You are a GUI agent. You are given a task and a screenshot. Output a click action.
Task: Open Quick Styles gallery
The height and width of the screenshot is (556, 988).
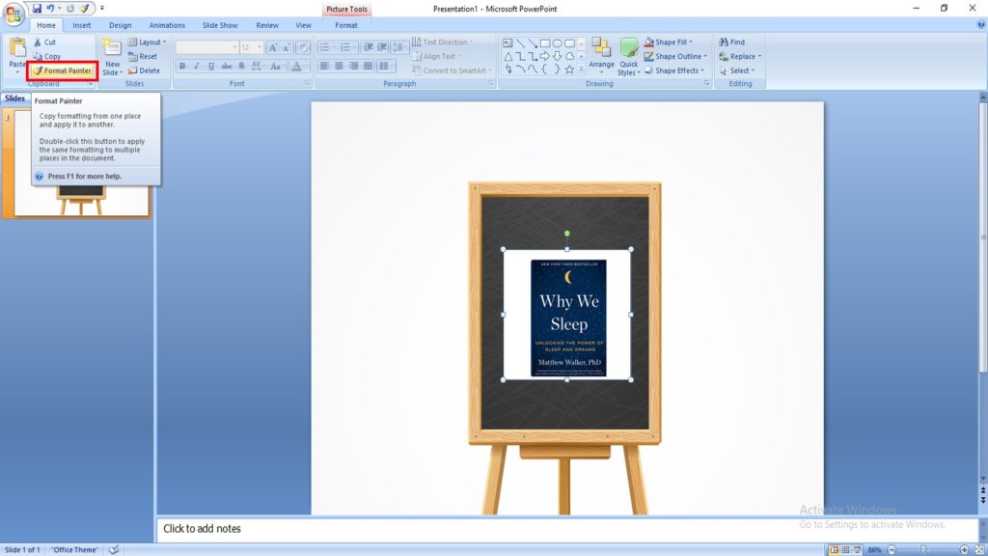(628, 57)
